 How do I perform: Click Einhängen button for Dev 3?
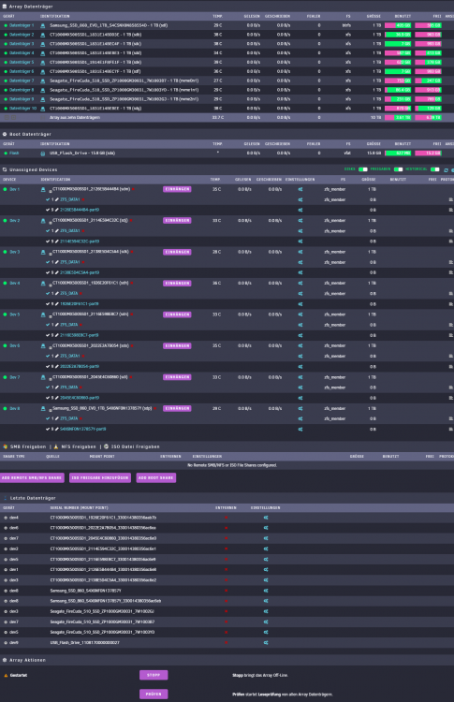(177, 252)
